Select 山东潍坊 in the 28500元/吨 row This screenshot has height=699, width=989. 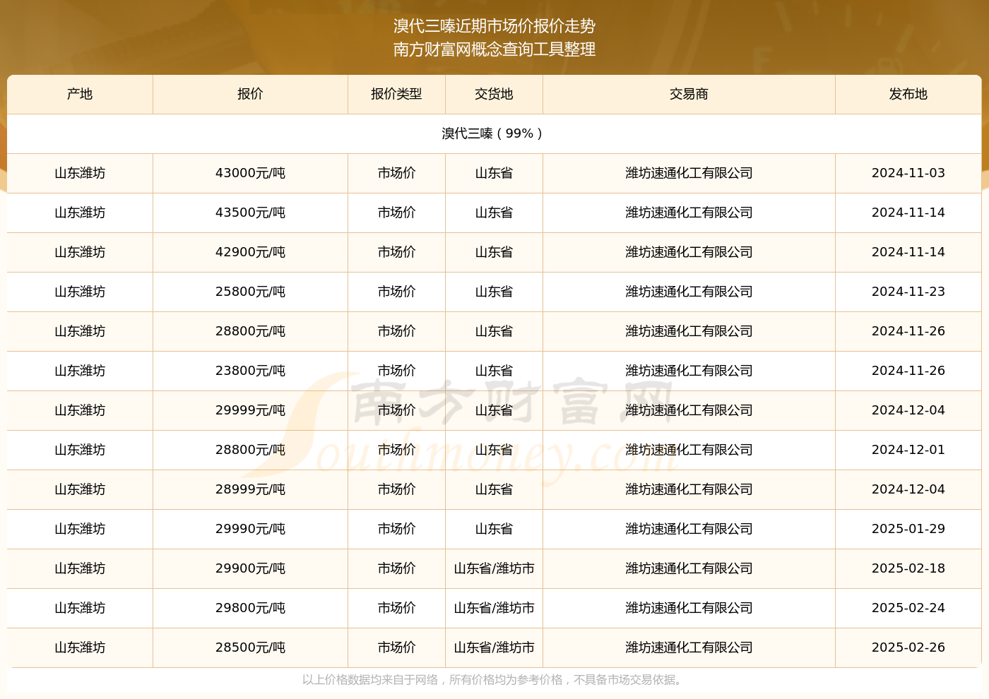point(80,647)
